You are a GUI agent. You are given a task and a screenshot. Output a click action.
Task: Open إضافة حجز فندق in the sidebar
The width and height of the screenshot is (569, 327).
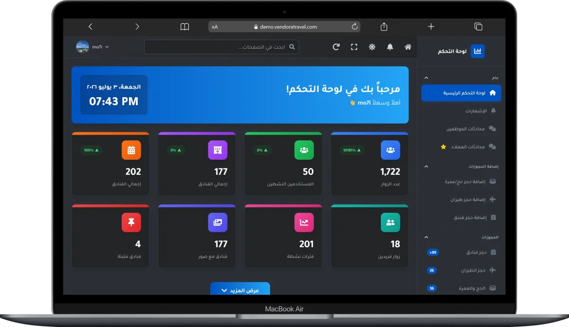(x=461, y=218)
